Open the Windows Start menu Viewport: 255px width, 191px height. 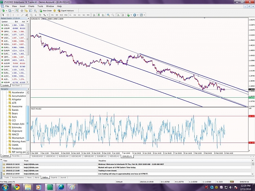[x=4, y=187]
